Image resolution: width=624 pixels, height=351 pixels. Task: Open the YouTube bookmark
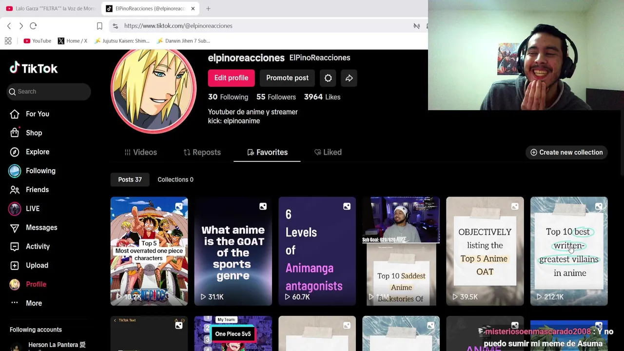click(37, 41)
